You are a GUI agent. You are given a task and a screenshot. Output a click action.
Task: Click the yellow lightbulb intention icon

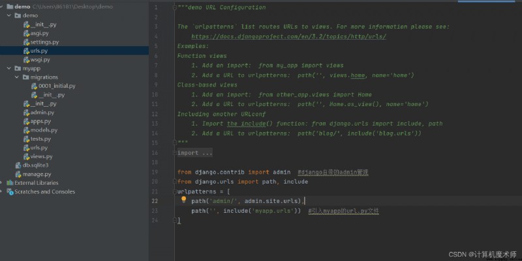tap(183, 200)
